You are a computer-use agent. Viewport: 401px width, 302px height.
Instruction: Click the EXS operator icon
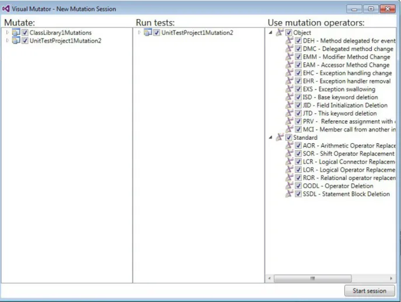tap(290, 89)
